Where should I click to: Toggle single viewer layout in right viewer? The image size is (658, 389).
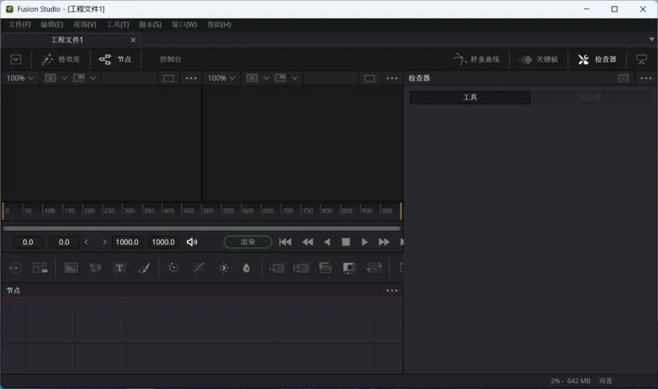[x=369, y=78]
